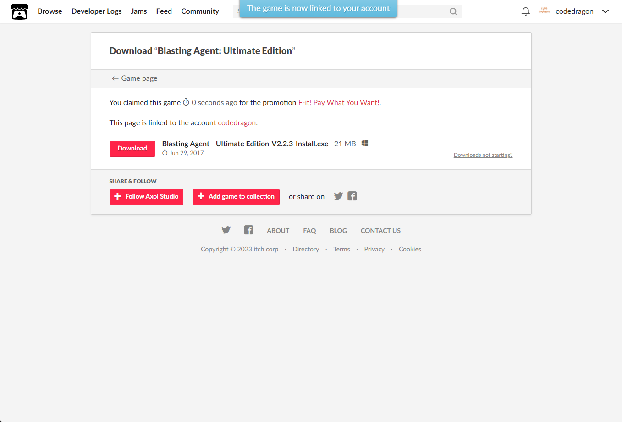Return to the Game page
Viewport: 622px width, 422px height.
[134, 78]
